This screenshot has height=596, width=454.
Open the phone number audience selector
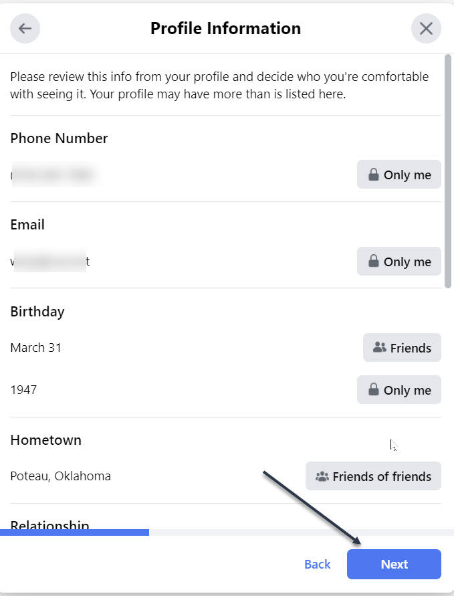tap(399, 174)
